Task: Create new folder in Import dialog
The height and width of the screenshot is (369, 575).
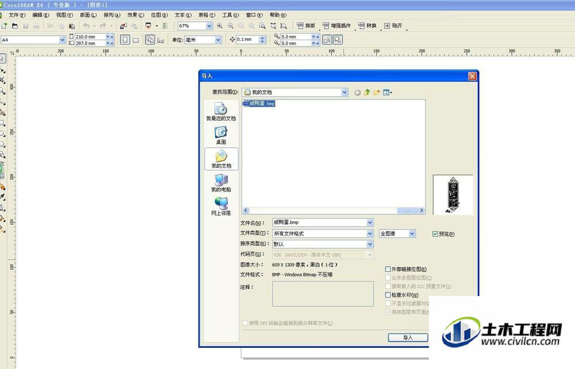Action: [x=376, y=93]
